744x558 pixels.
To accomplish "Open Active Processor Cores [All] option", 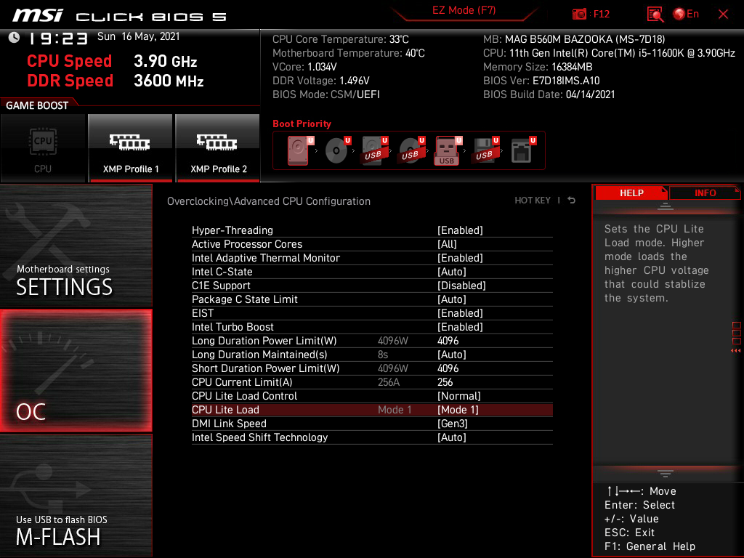I will [447, 244].
